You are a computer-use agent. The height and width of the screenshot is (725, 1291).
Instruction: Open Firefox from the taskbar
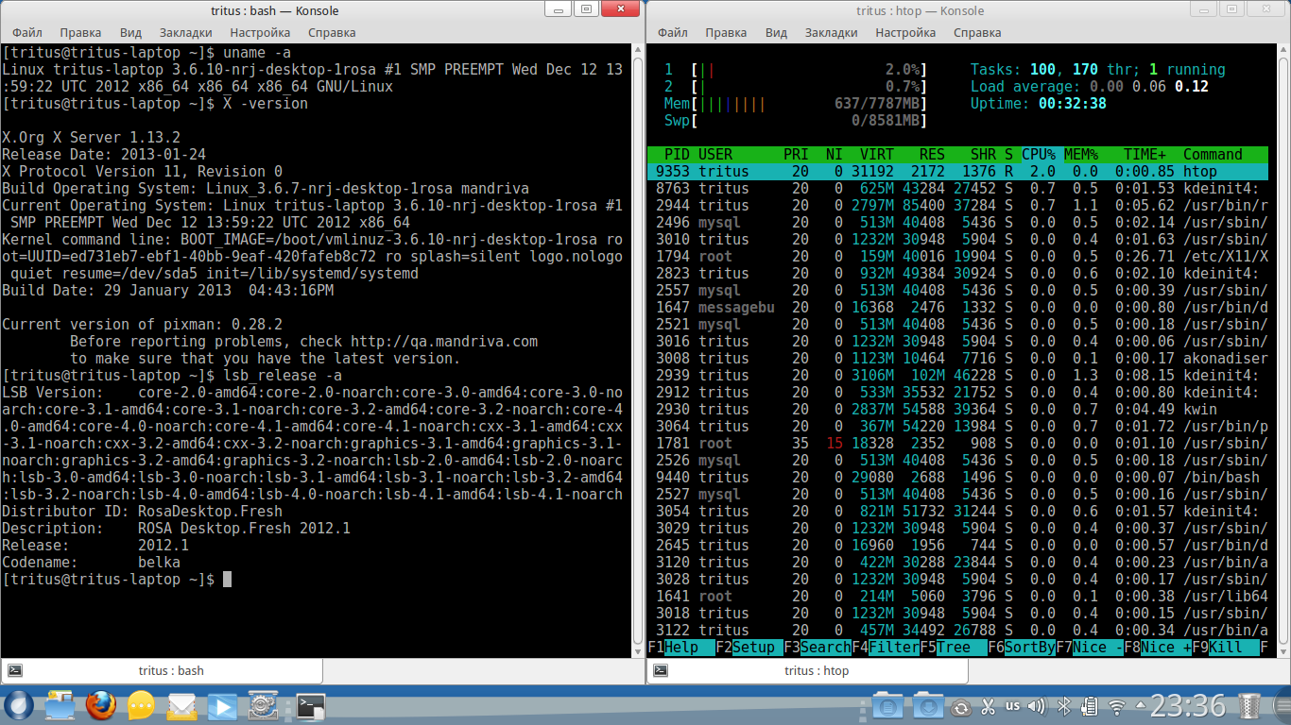click(x=100, y=706)
